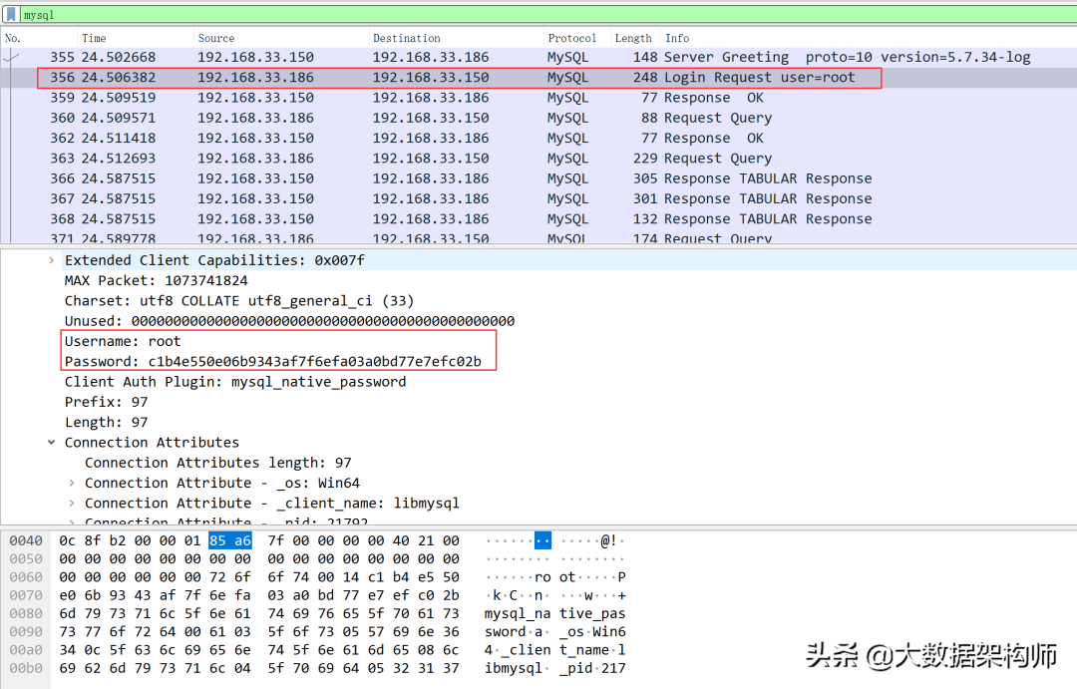This screenshot has width=1077, height=689.
Task: Click ASCII text ibmysql in hex pane
Action: [513, 668]
